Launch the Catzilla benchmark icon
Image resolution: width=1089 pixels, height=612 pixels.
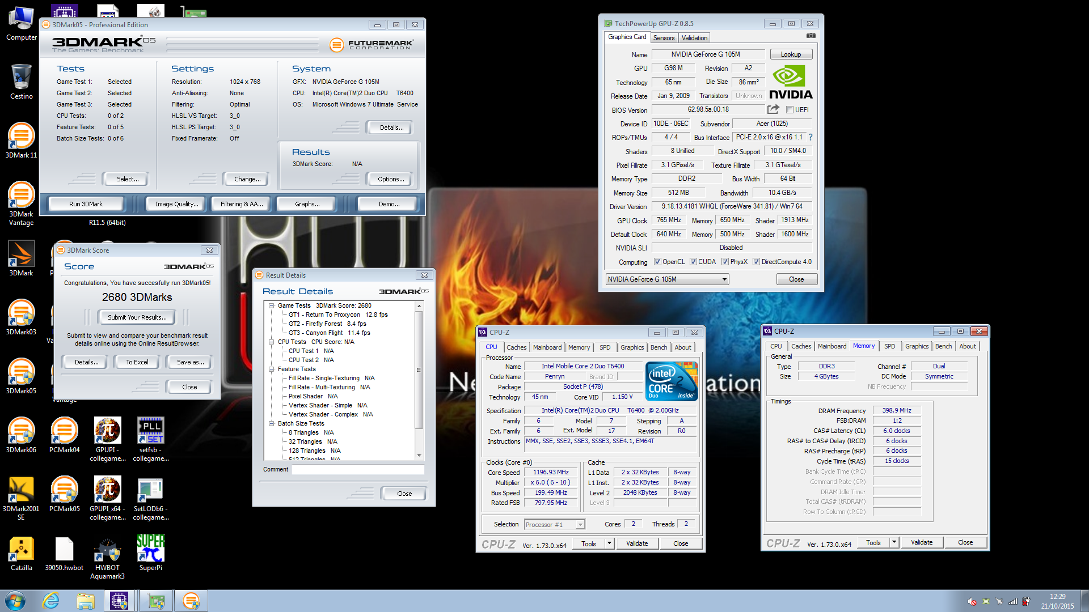click(21, 553)
